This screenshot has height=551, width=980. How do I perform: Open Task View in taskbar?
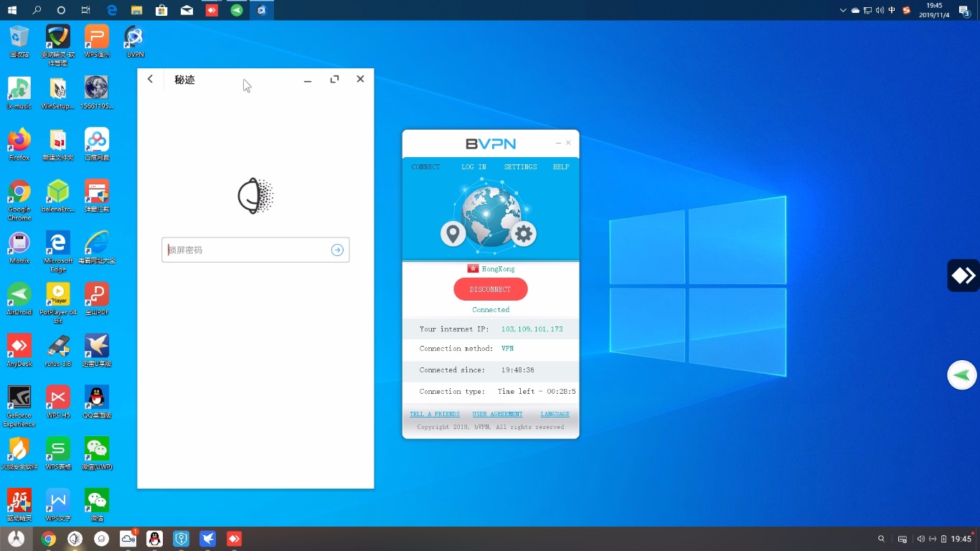click(86, 10)
